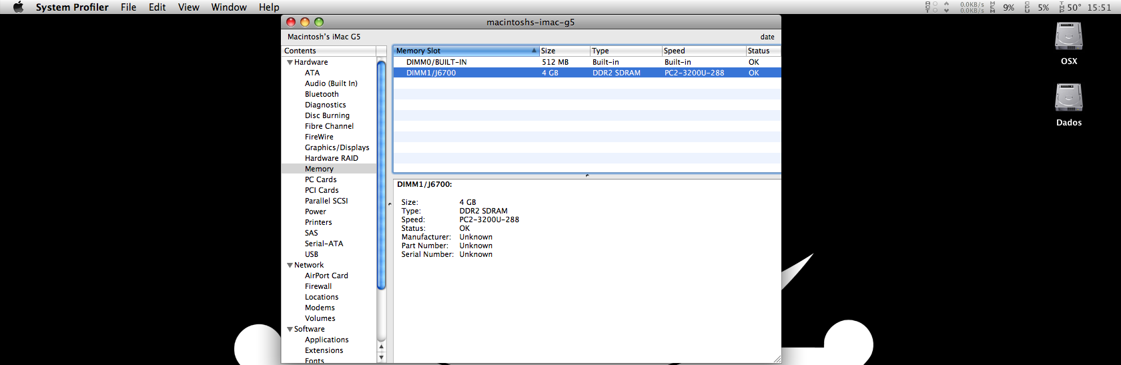Select Memory in the sidebar
The height and width of the screenshot is (365, 1121).
319,169
